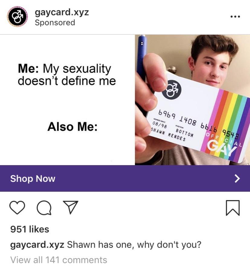Save the post with the bookmark icon
This screenshot has width=250, height=272.
click(x=233, y=208)
